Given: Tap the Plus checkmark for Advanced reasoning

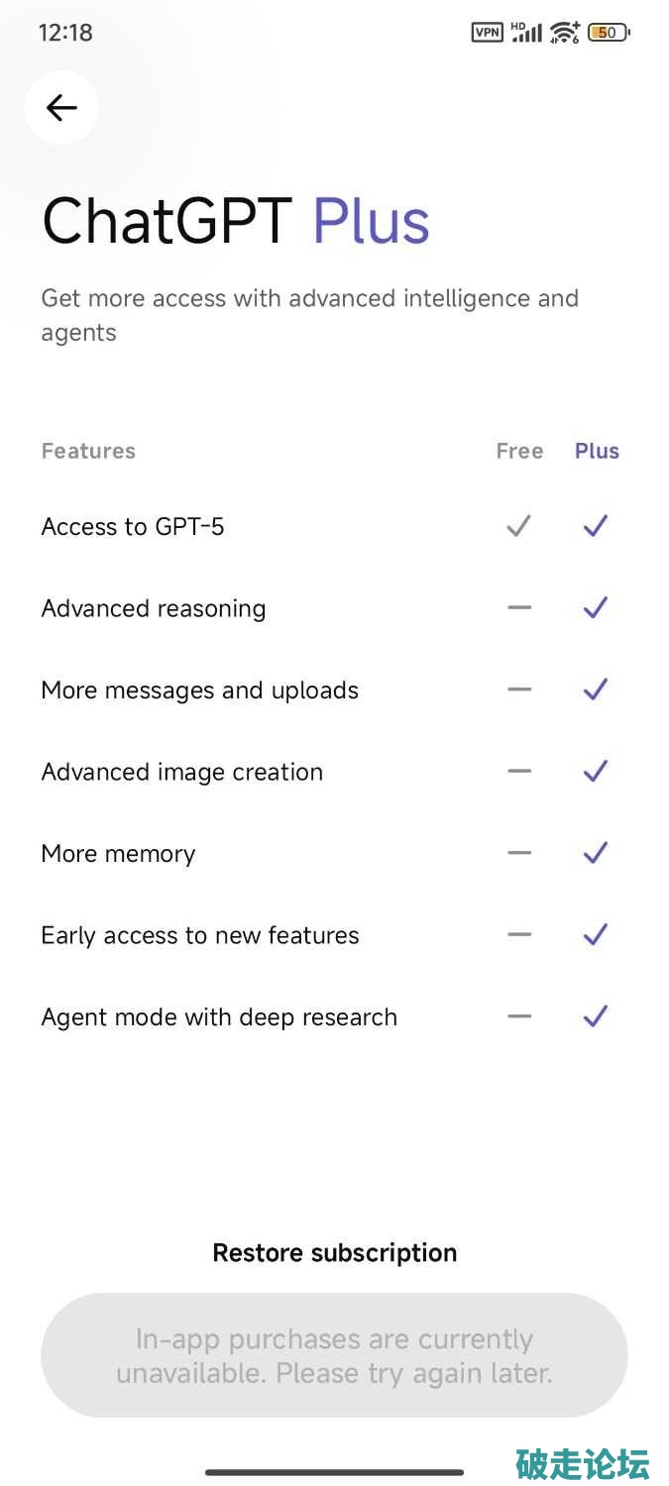Looking at the screenshot, I should 596,607.
